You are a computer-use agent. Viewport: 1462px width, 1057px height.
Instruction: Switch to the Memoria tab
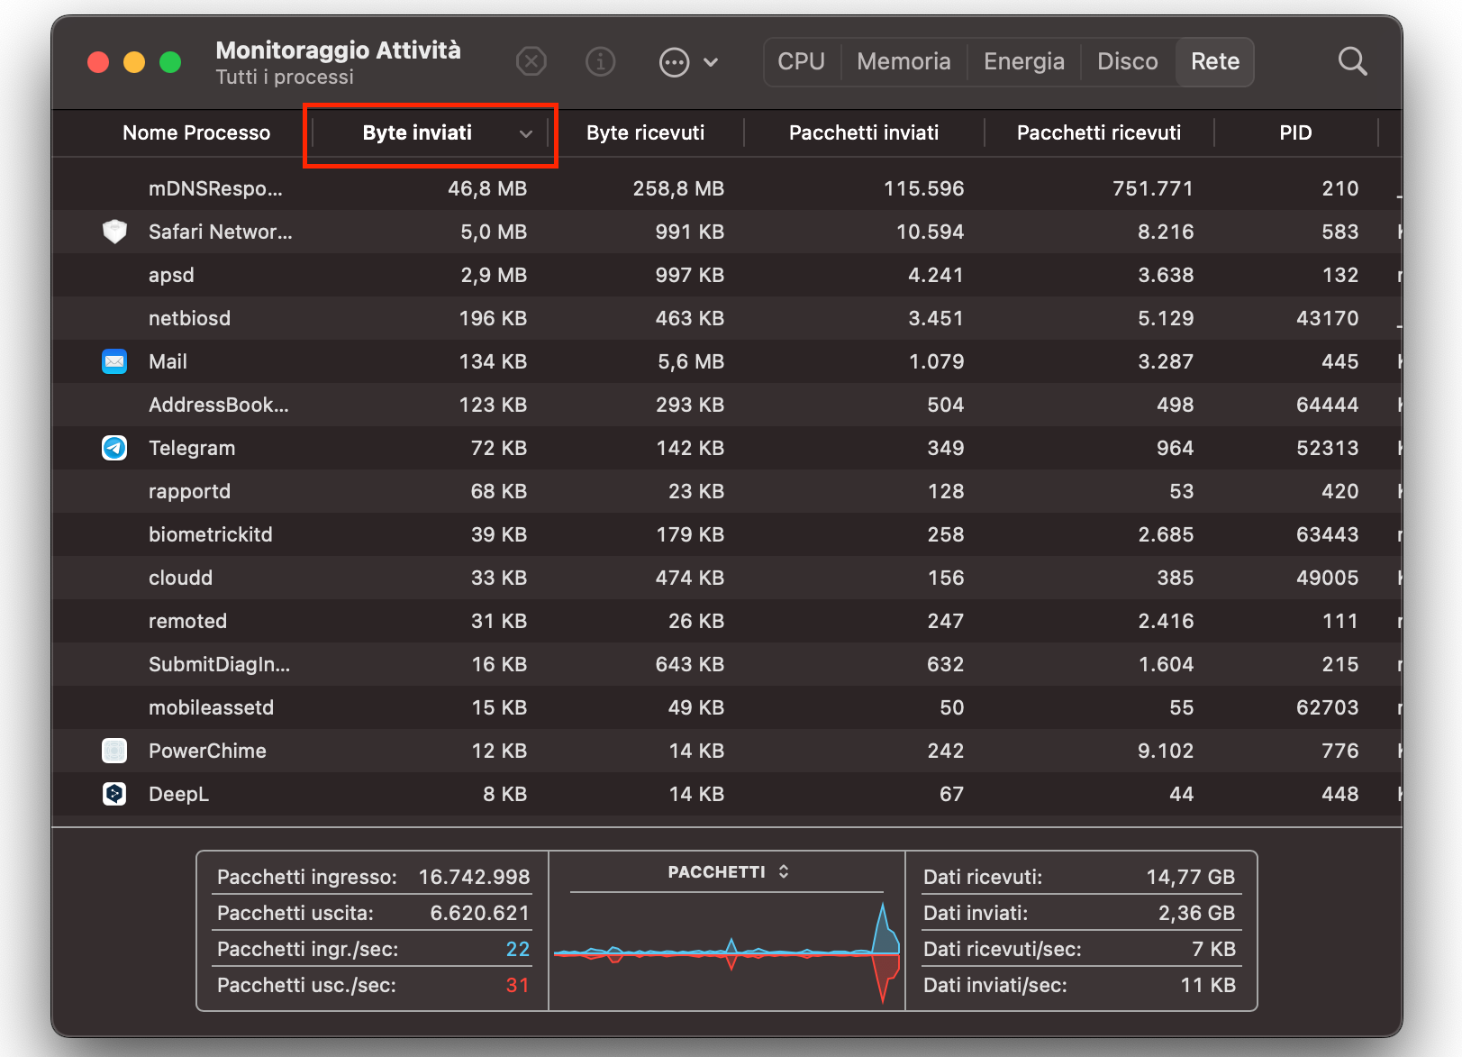point(904,62)
